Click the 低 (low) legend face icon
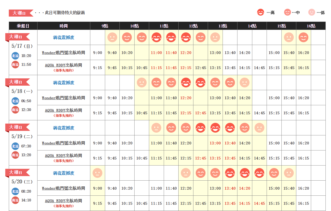This screenshot has width=331, height=211. coord(312,12)
